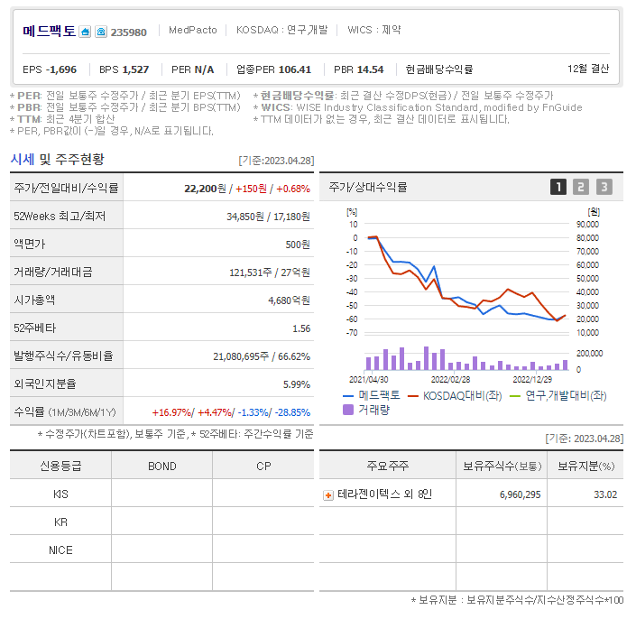This screenshot has height=619, width=636.
Task: Select 현금배당수익률 label
Action: (x=439, y=69)
